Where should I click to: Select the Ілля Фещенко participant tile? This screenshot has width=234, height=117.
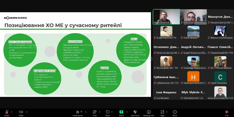click(x=166, y=92)
